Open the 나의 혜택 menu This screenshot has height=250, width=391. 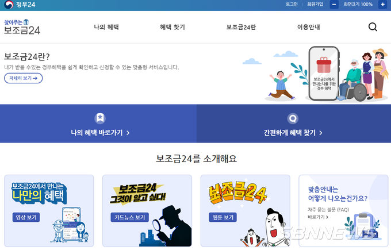coord(106,27)
